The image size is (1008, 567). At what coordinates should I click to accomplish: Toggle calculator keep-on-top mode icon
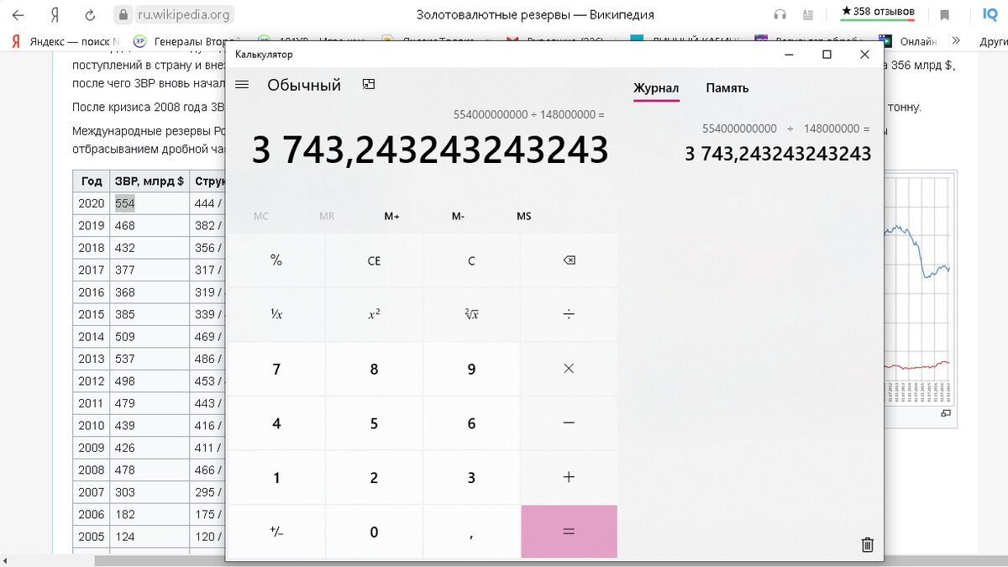coord(368,84)
